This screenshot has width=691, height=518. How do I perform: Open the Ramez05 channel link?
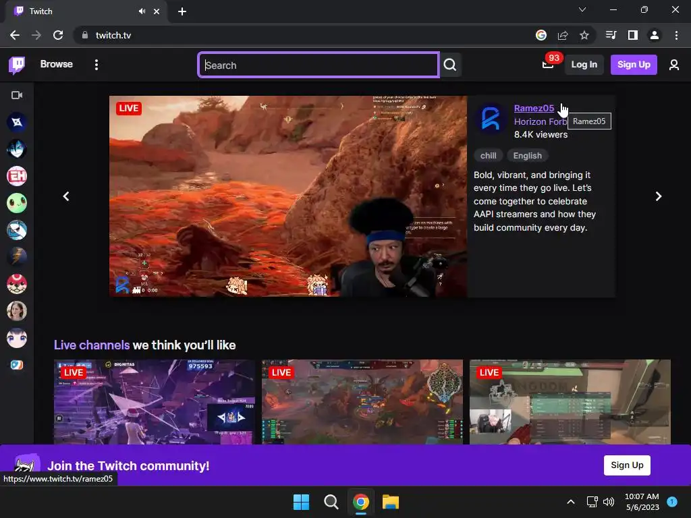click(x=534, y=108)
